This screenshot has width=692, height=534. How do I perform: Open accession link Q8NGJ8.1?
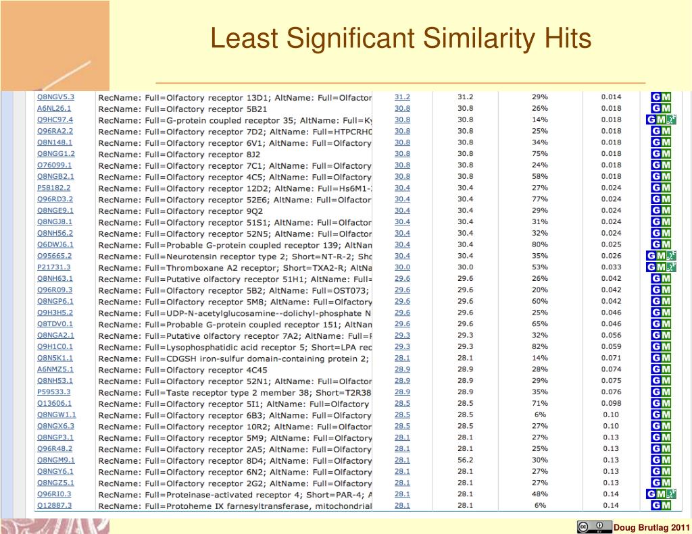[x=55, y=222]
